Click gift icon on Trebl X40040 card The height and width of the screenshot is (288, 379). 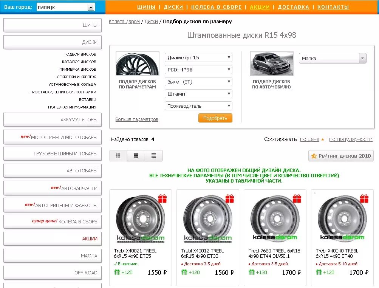[364, 198]
